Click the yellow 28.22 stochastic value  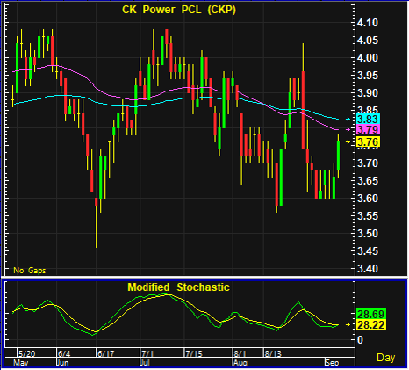pyautogui.click(x=371, y=325)
